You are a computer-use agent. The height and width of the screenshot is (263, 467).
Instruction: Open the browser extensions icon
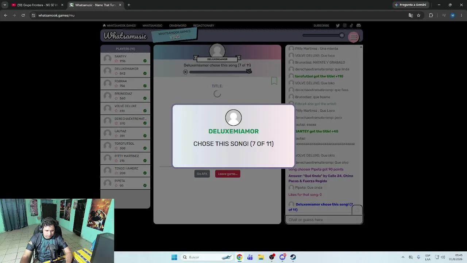click(431, 15)
